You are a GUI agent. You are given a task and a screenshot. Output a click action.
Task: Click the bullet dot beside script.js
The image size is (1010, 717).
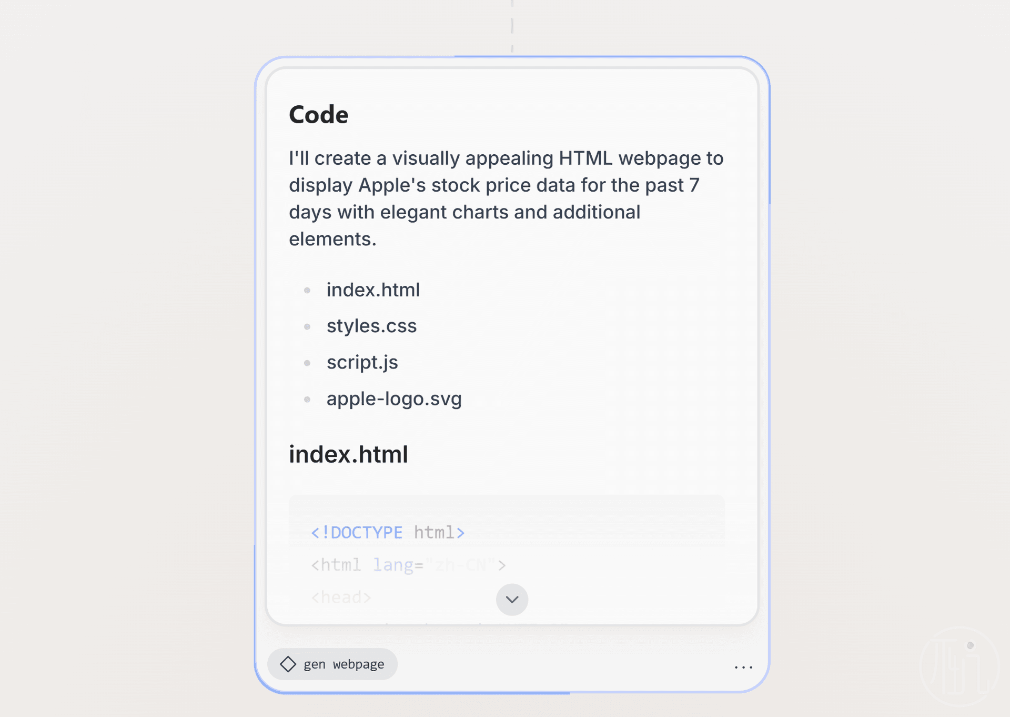point(307,363)
